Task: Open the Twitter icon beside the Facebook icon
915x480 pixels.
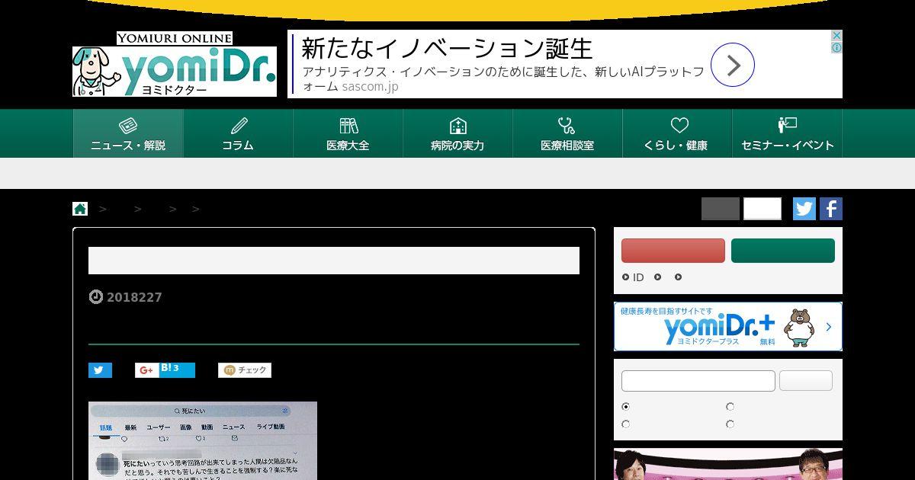Action: click(804, 209)
